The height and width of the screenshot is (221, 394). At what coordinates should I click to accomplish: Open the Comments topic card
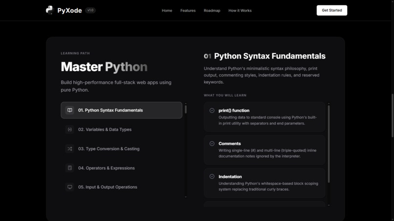coord(264,150)
